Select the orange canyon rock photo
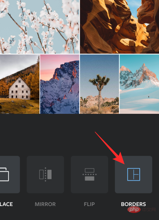The width and height of the screenshot is (159, 220). pos(120,27)
